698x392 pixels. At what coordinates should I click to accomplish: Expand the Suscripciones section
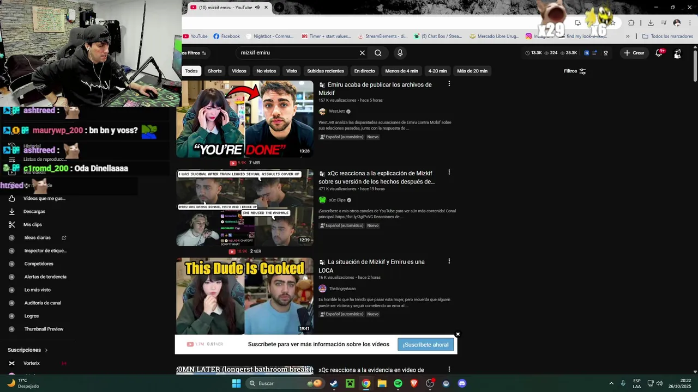click(28, 350)
